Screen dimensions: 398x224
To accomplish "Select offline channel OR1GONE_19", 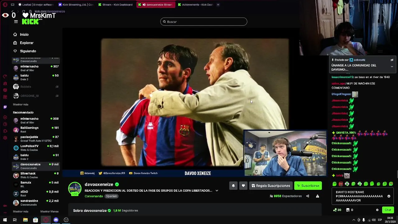I will 36,96.
